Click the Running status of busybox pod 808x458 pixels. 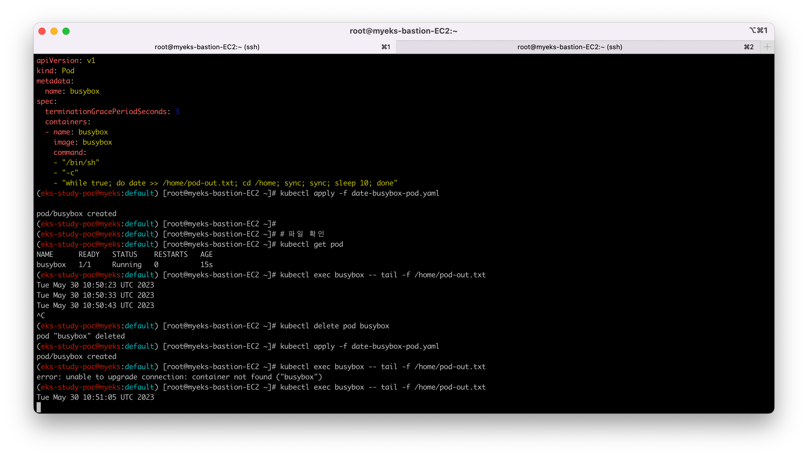pos(127,264)
